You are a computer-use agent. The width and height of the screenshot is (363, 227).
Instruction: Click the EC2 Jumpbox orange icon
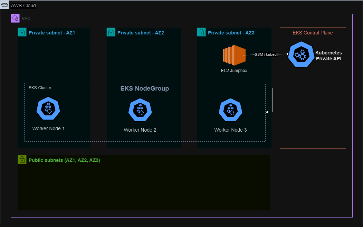(x=234, y=55)
